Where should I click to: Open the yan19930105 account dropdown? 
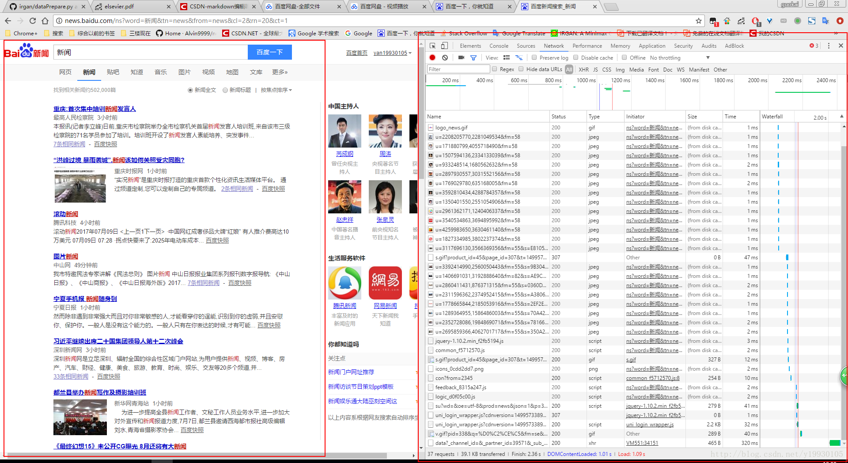point(392,53)
